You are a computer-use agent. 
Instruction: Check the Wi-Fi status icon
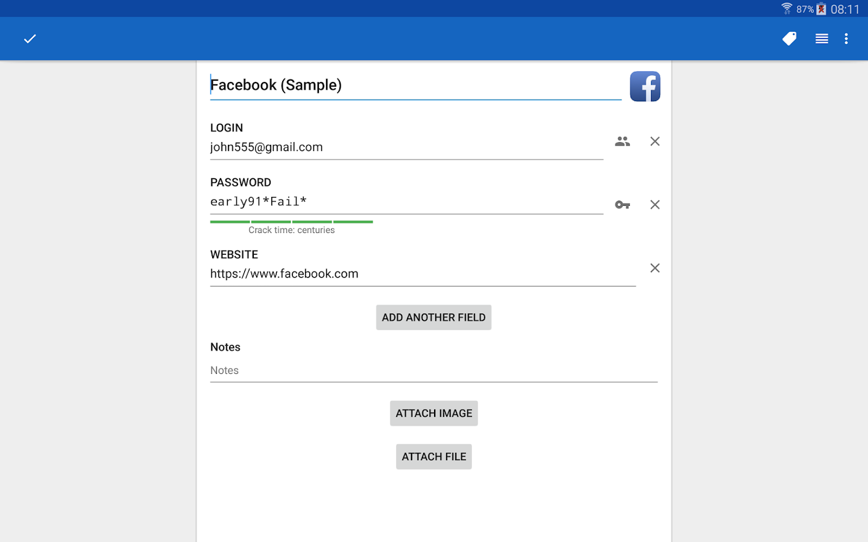click(787, 8)
